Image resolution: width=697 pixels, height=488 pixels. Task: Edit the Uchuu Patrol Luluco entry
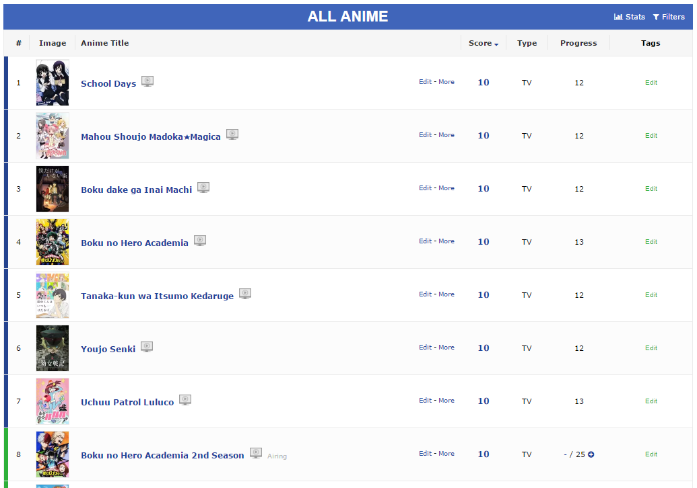click(x=426, y=401)
